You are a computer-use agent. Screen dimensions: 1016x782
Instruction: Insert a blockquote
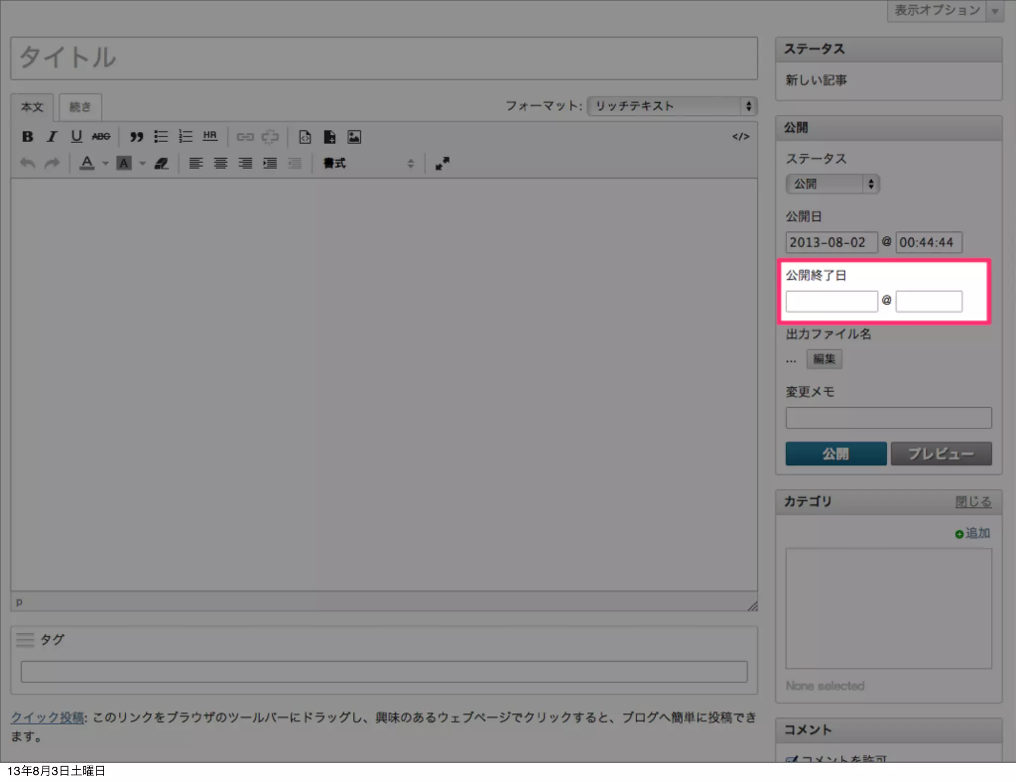coord(136,136)
